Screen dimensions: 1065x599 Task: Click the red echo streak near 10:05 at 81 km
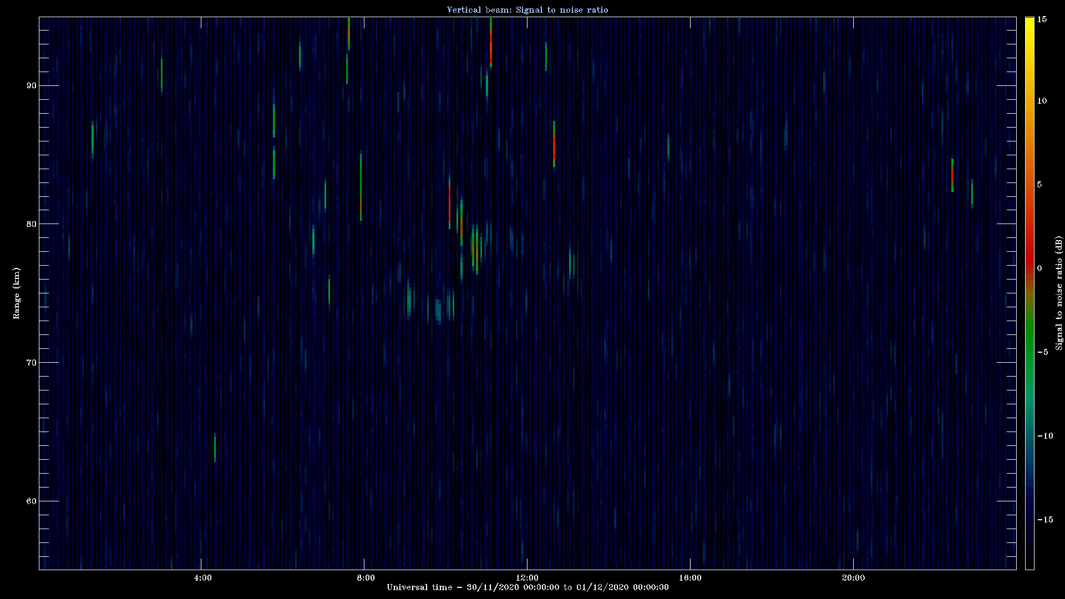point(449,202)
